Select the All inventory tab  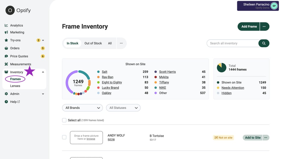pyautogui.click(x=110, y=43)
